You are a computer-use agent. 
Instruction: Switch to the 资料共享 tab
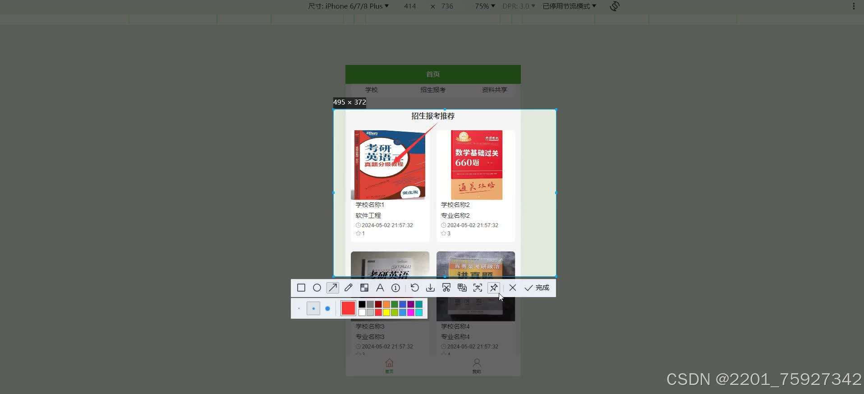pos(494,90)
